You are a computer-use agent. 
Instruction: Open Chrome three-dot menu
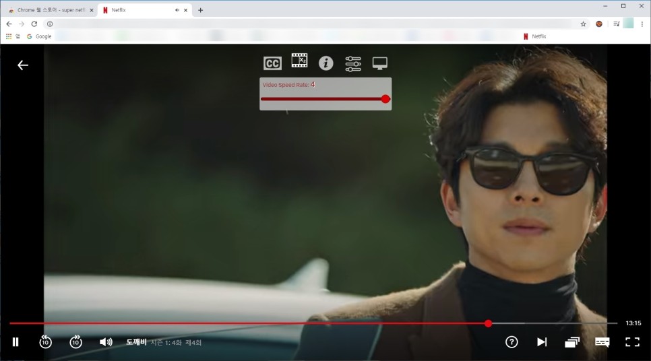tap(642, 24)
